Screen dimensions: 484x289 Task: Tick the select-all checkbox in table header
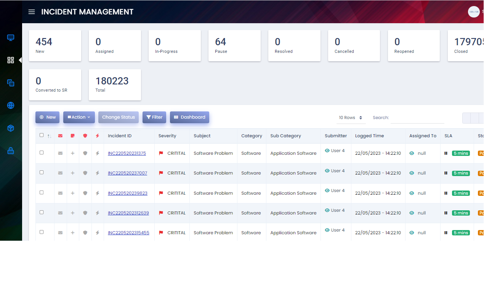coord(42,135)
